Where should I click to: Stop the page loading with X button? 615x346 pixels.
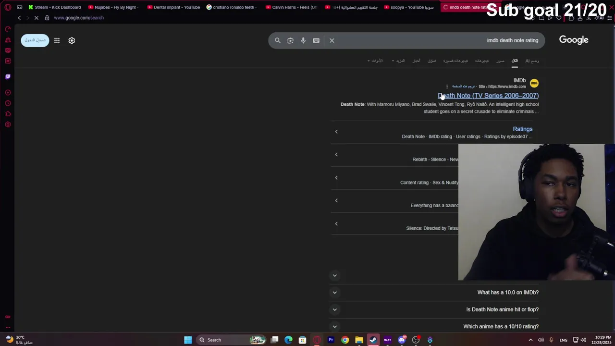(37, 18)
